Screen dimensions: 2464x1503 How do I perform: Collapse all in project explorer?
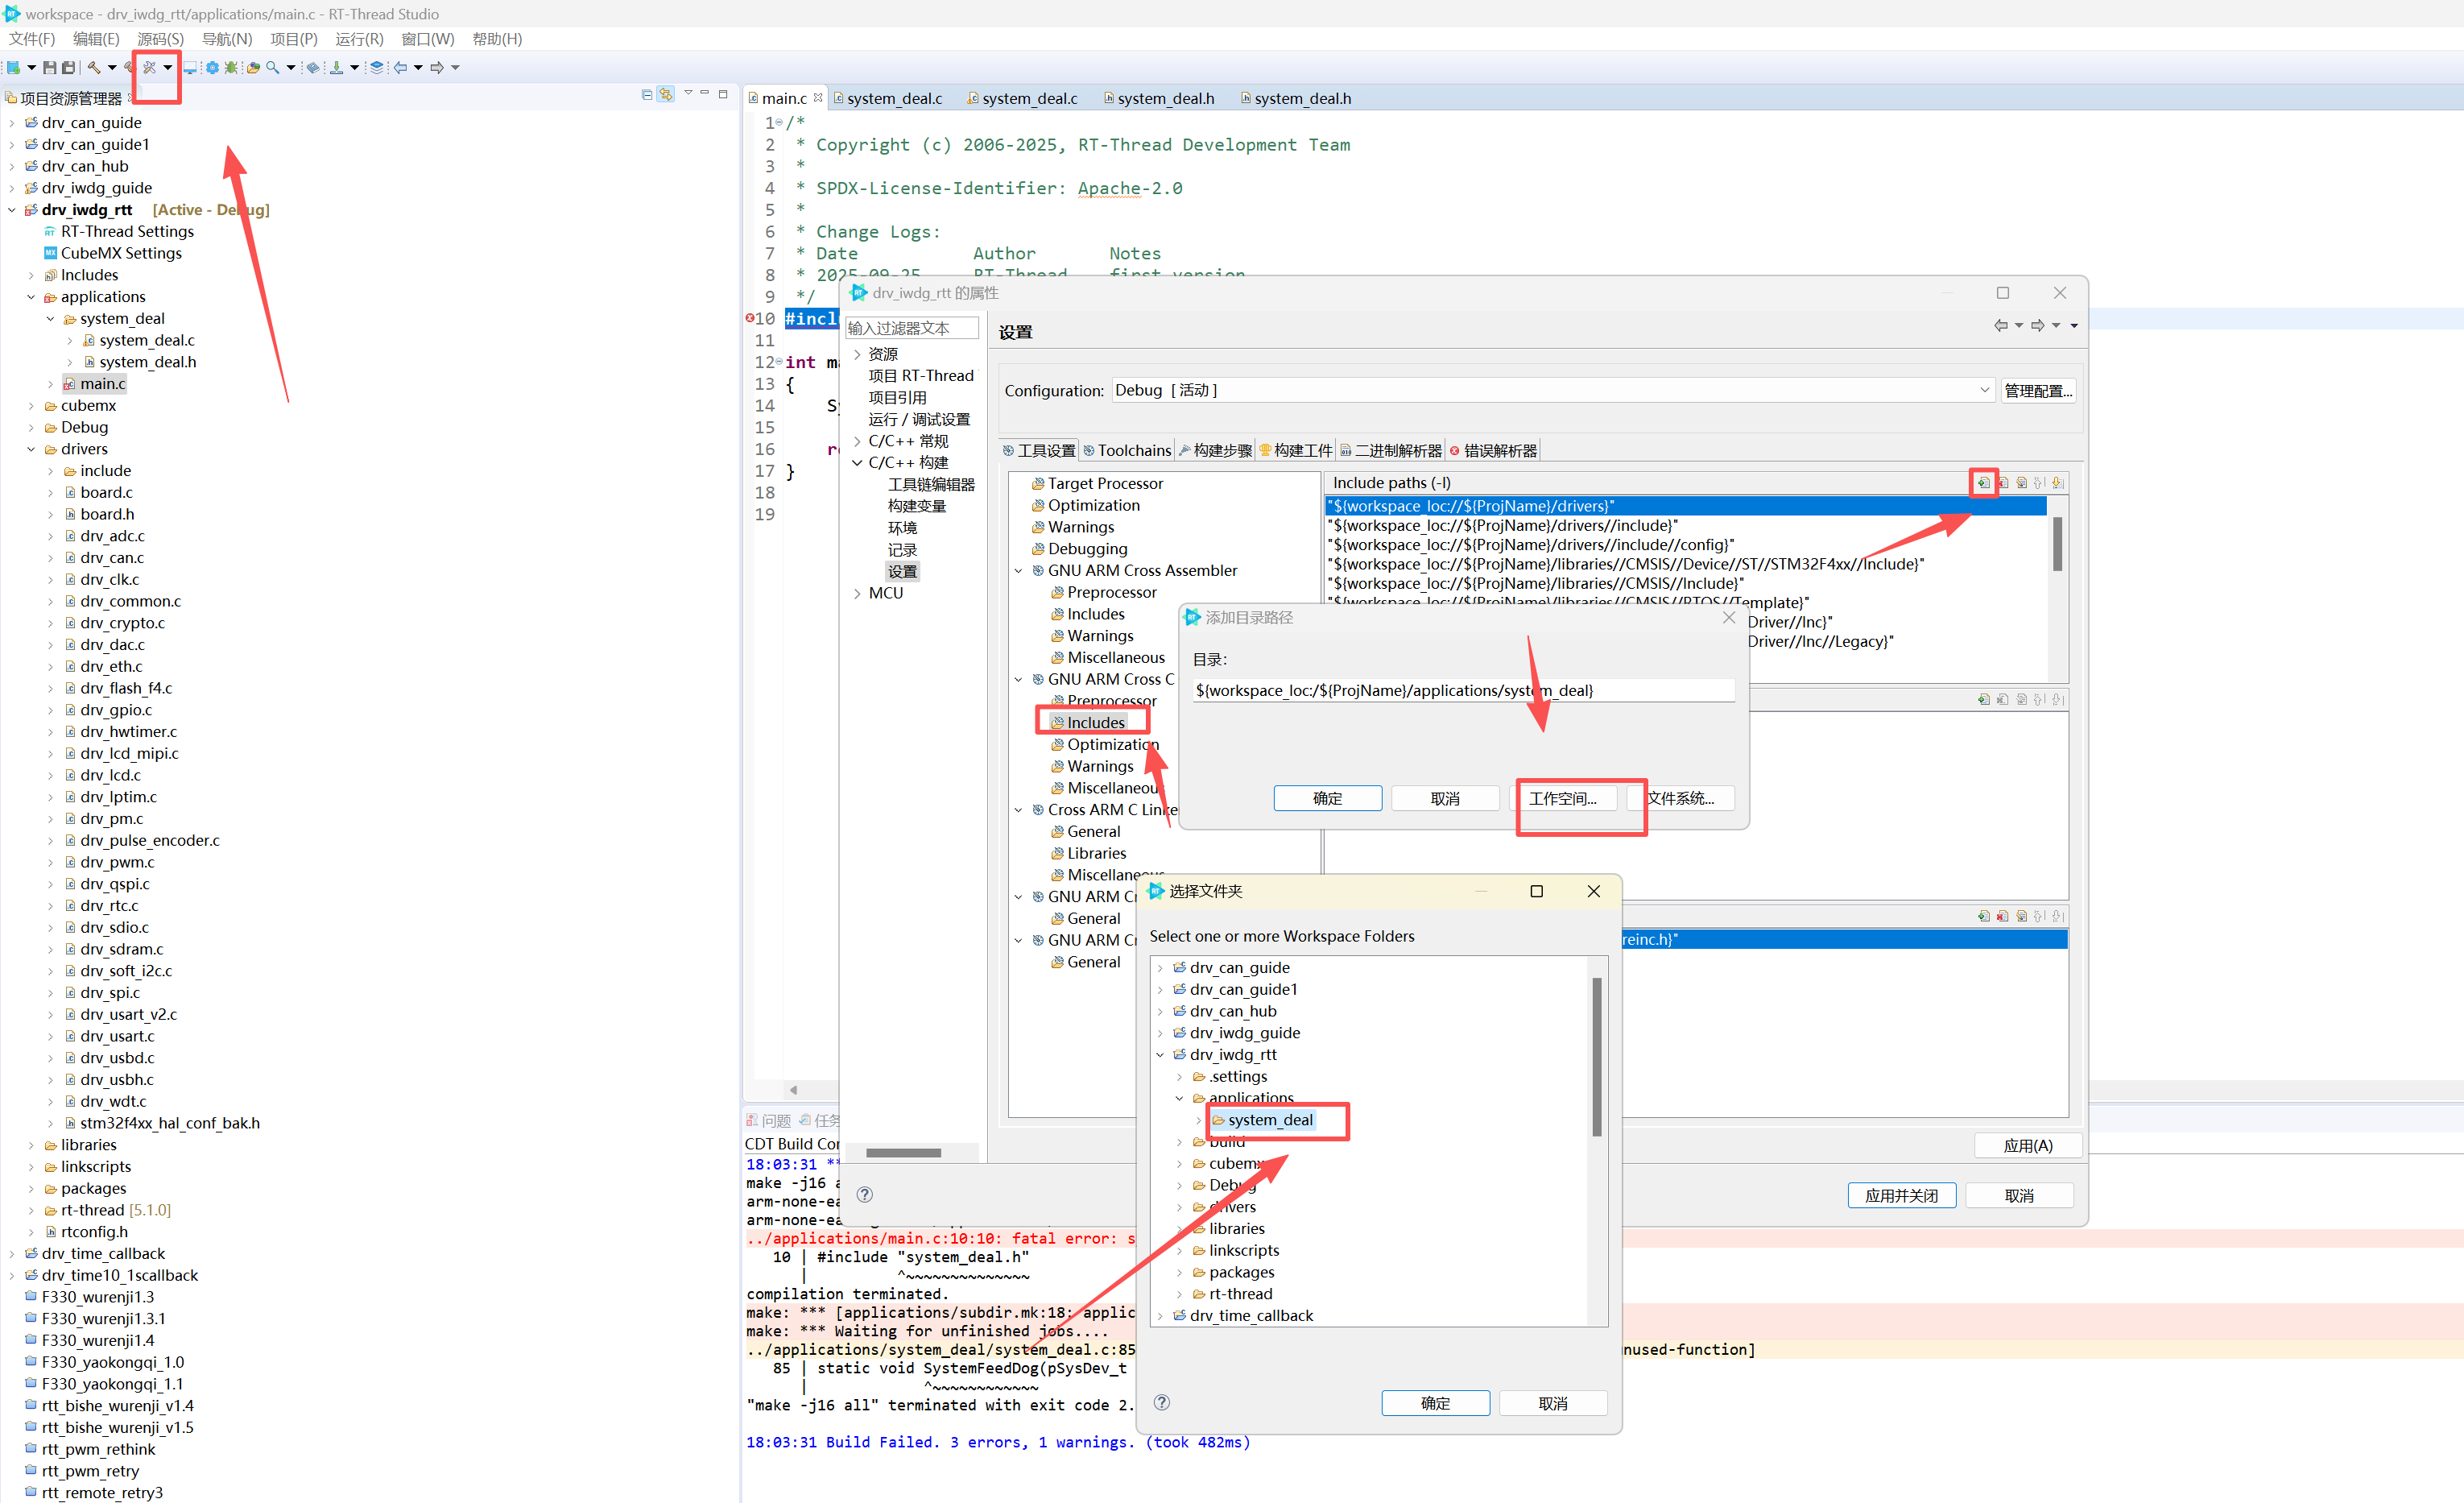(x=647, y=94)
